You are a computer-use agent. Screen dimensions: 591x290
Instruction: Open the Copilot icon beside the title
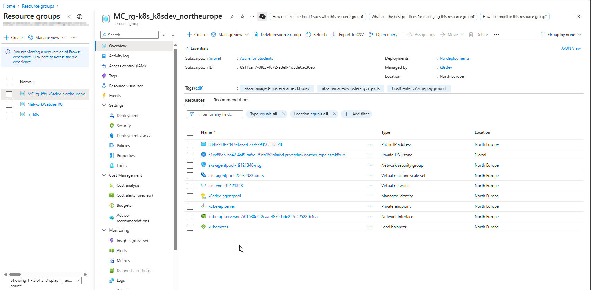coord(262,17)
